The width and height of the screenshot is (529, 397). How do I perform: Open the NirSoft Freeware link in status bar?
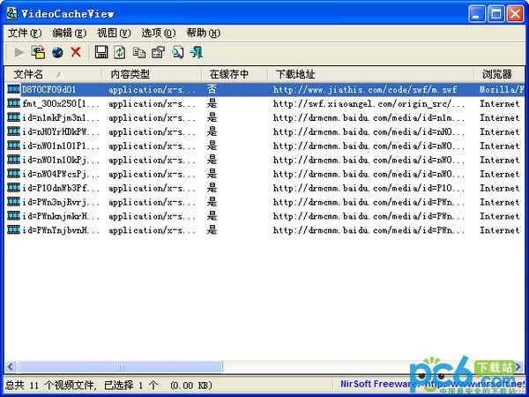click(432, 384)
